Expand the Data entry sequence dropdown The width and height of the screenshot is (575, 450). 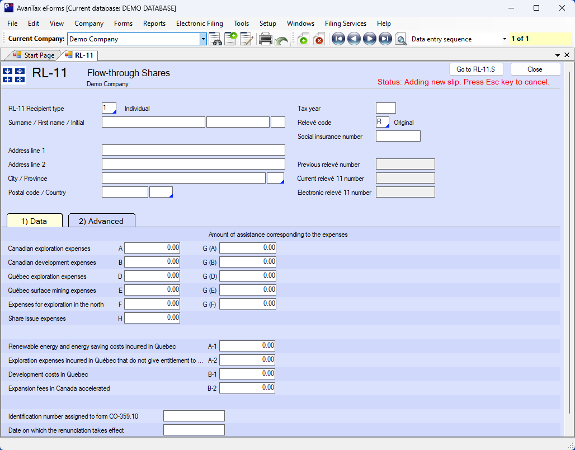(x=504, y=39)
